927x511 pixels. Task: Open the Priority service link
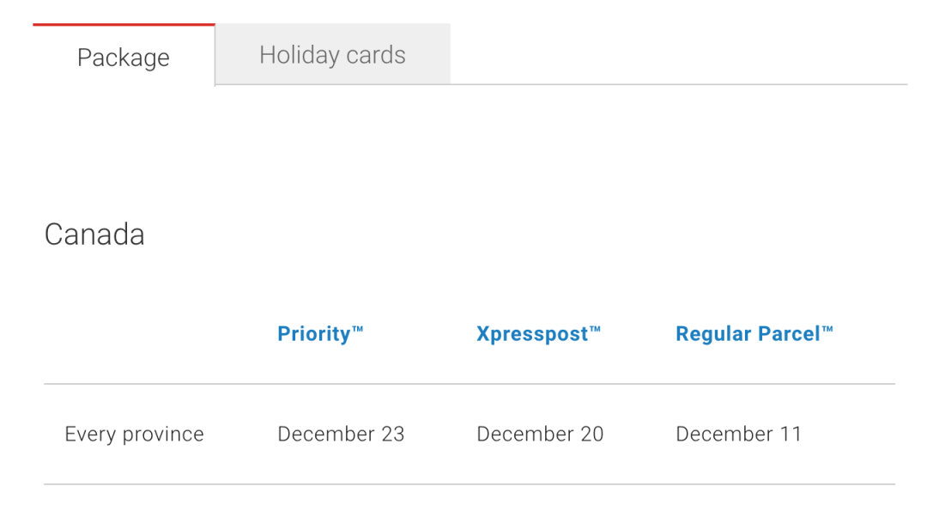pyautogui.click(x=320, y=333)
